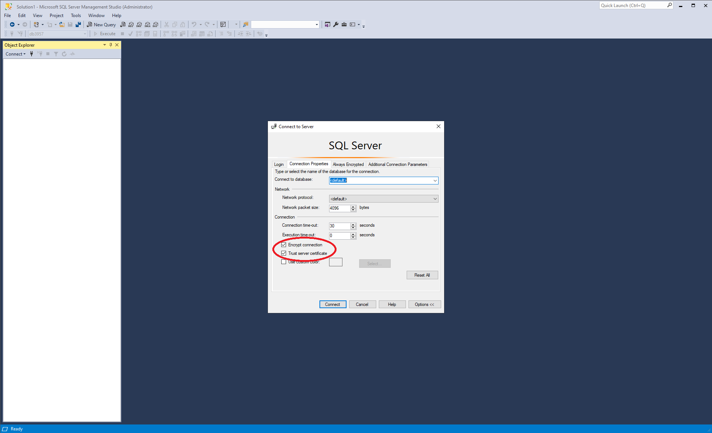Close the Connect to Server dialog
This screenshot has height=433, width=712.
[439, 126]
